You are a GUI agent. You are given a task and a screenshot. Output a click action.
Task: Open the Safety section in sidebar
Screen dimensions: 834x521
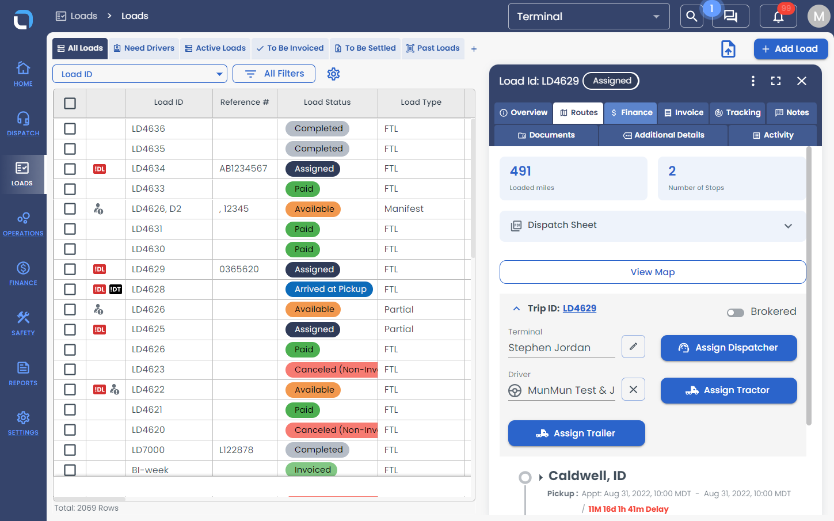tap(23, 324)
